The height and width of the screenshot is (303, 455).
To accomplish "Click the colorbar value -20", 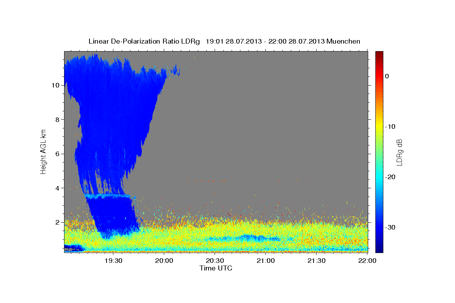I will (391, 177).
